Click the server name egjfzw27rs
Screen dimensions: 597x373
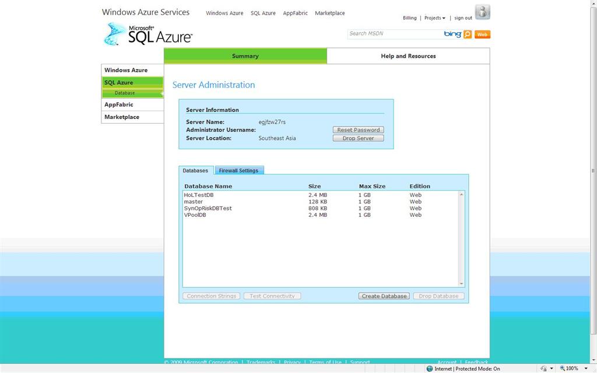click(272, 122)
